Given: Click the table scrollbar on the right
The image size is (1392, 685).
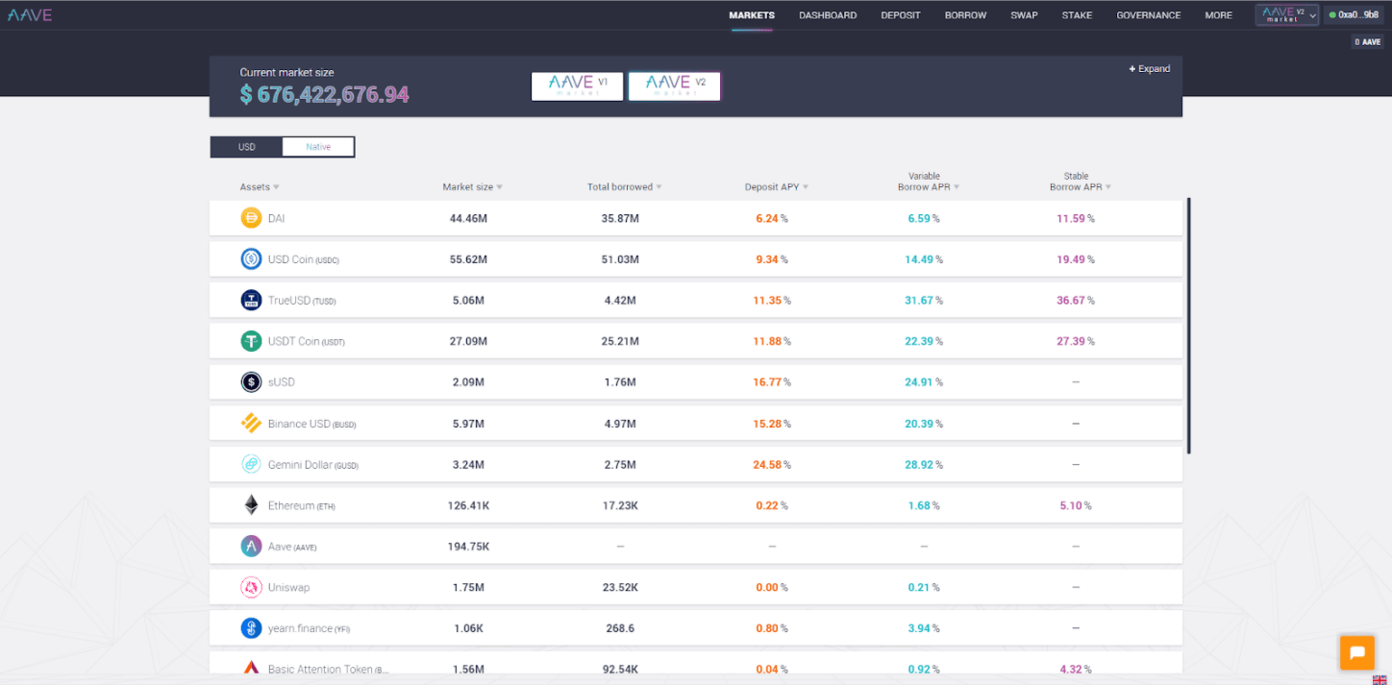Looking at the screenshot, I should (x=1188, y=327).
